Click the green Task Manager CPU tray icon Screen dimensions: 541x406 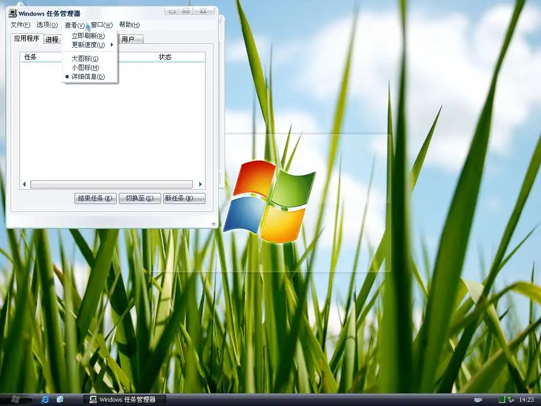pos(502,400)
